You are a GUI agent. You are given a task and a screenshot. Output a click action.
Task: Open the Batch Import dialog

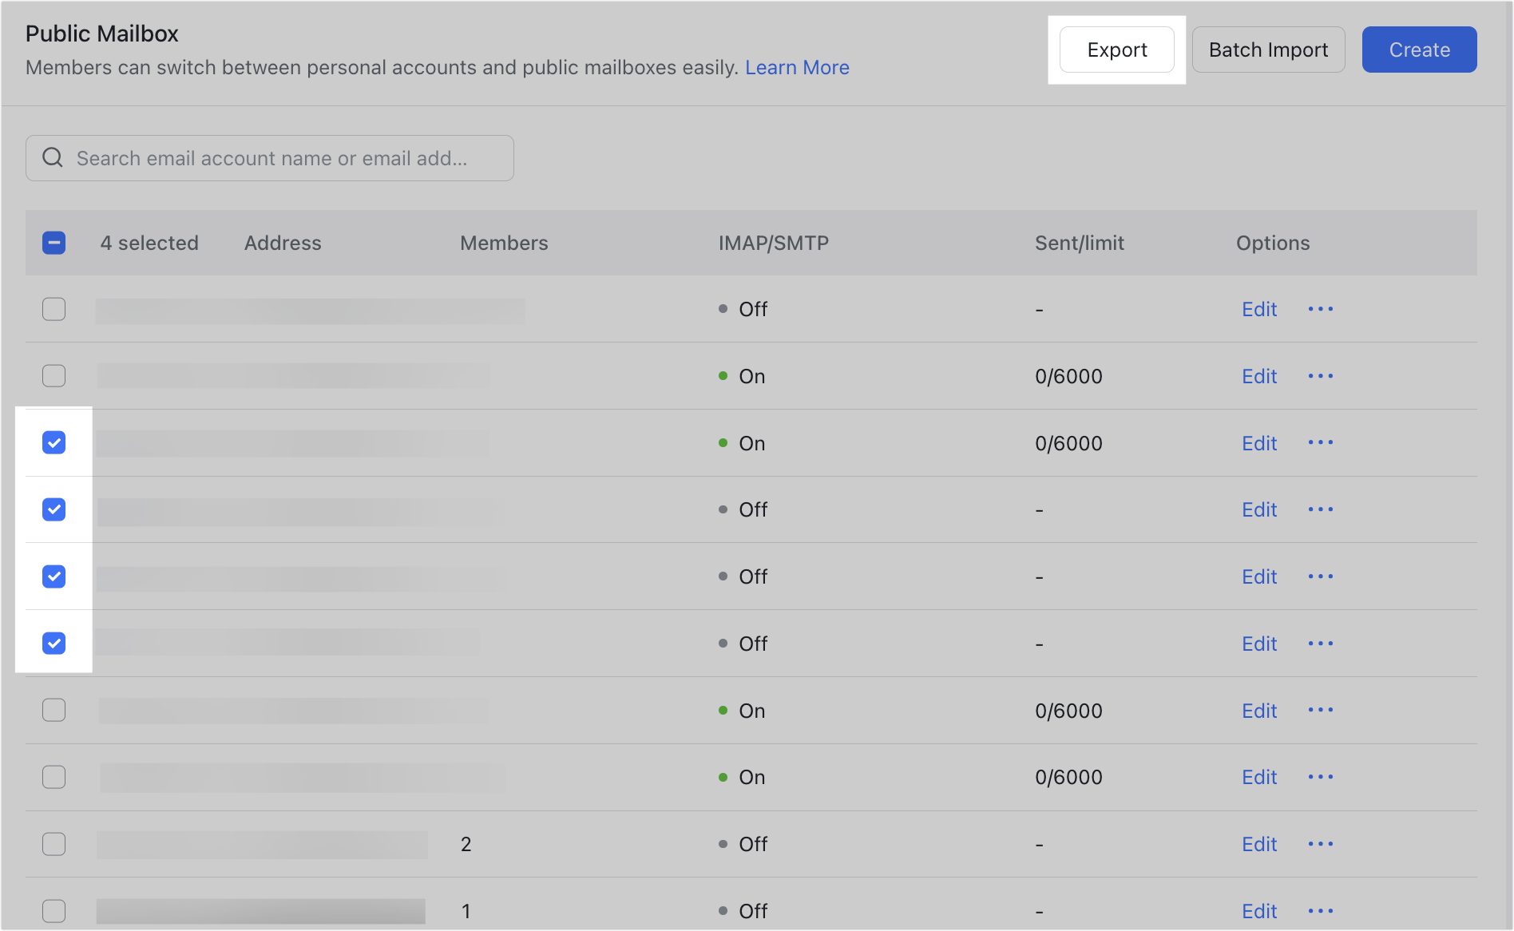[x=1268, y=50]
